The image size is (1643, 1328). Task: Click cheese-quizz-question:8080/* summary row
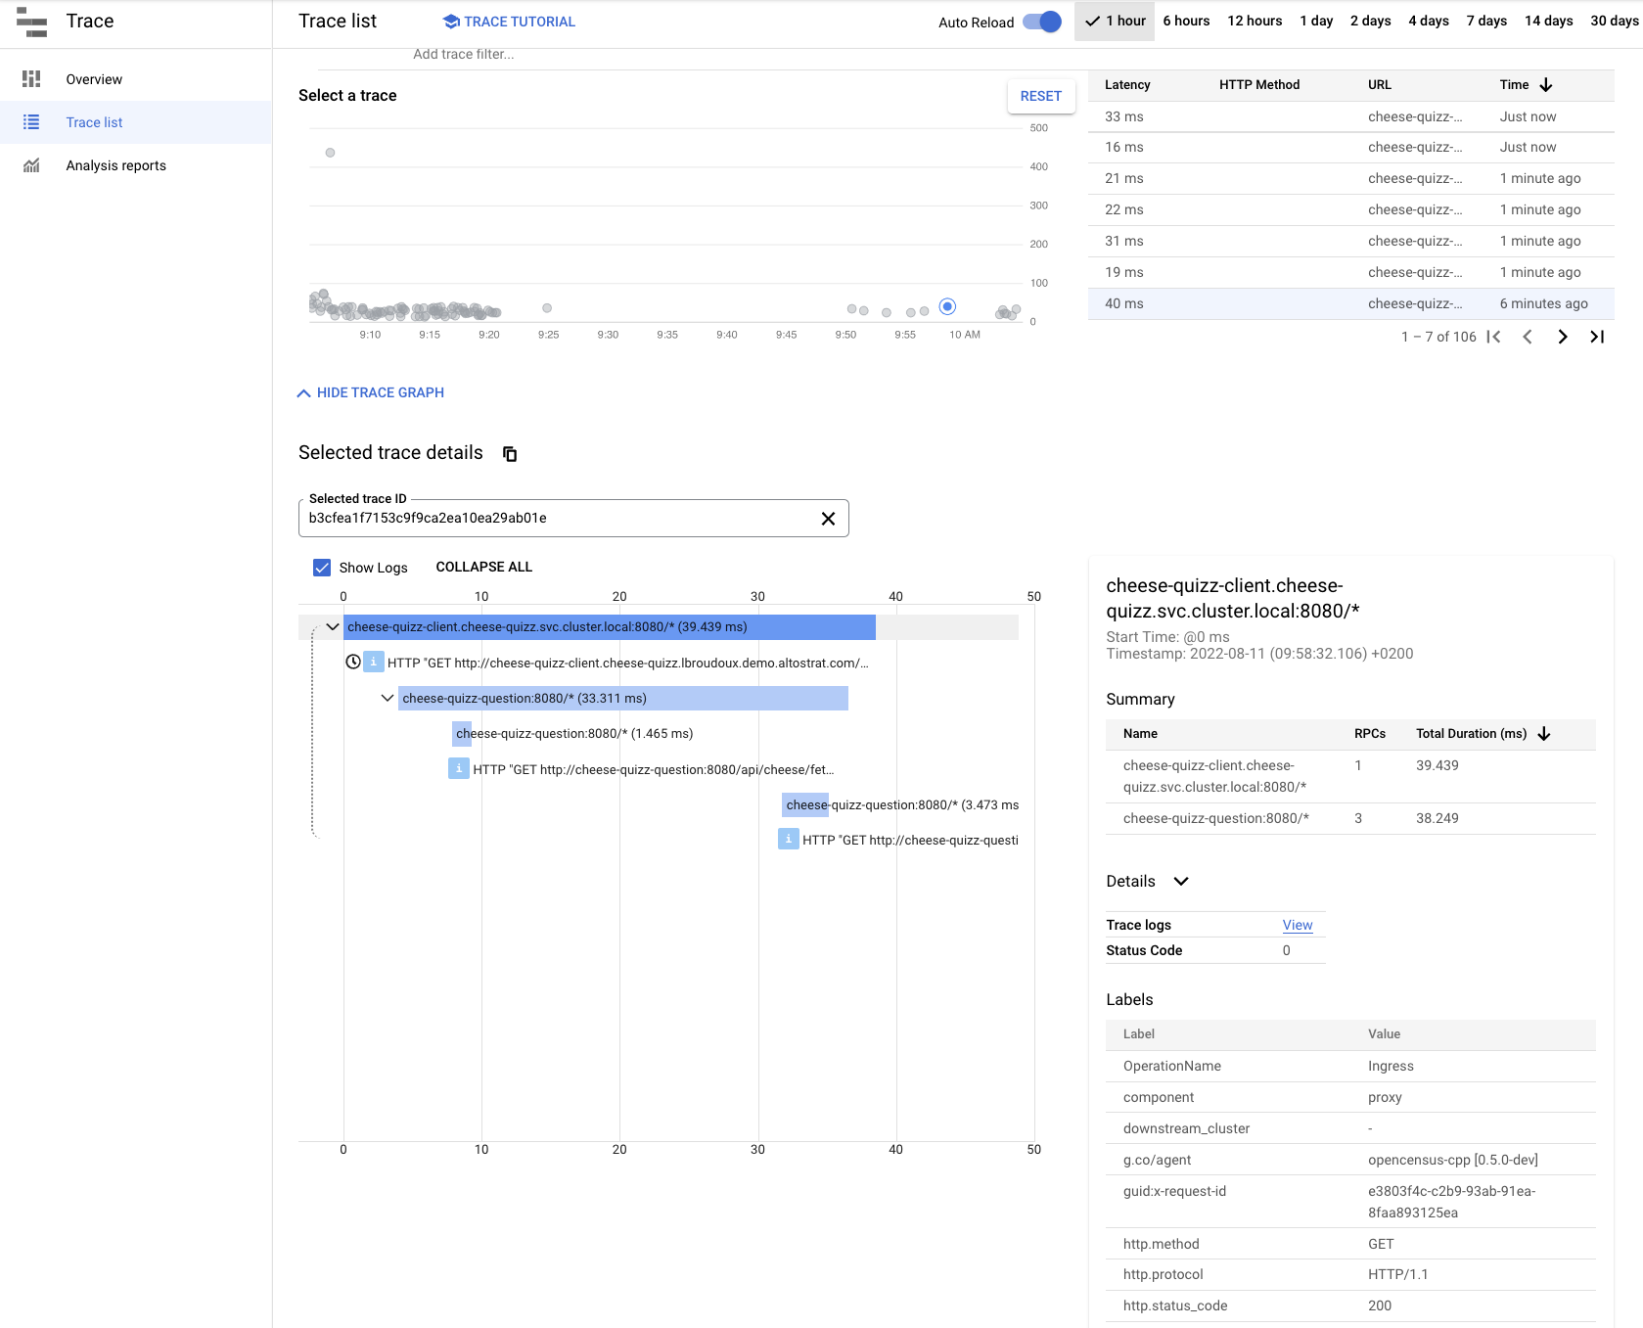click(1350, 818)
